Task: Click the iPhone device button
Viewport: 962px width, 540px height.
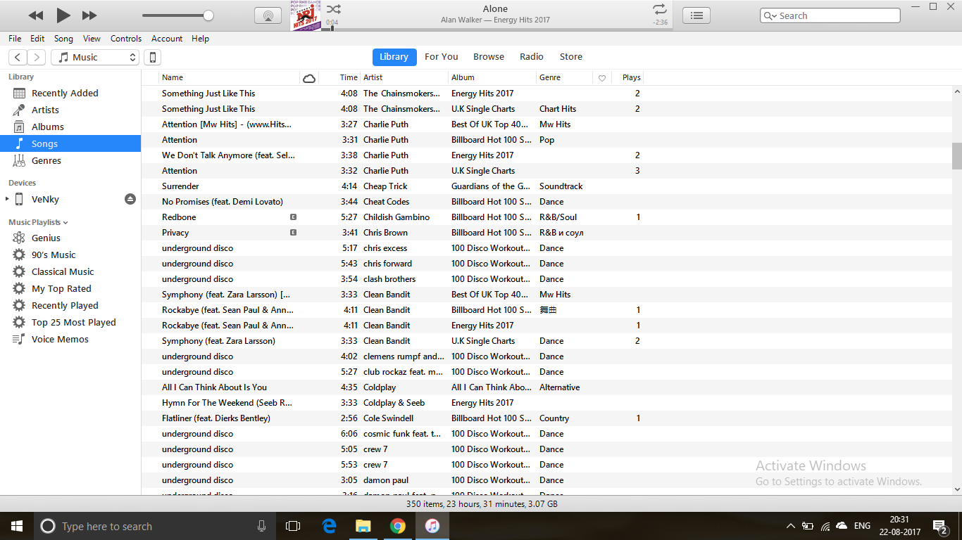Action: (x=152, y=58)
